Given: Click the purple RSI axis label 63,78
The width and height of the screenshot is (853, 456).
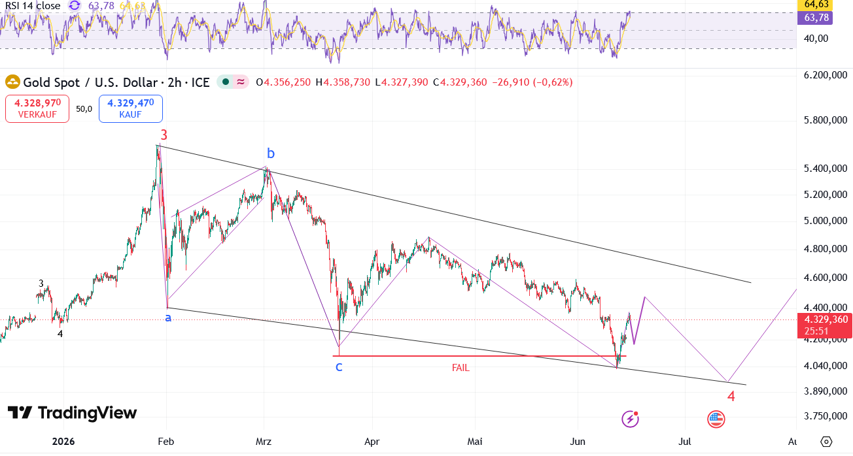Looking at the screenshot, I should [814, 18].
